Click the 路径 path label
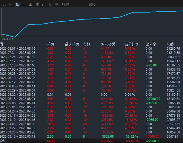183x143 pixels. tap(92, 4)
